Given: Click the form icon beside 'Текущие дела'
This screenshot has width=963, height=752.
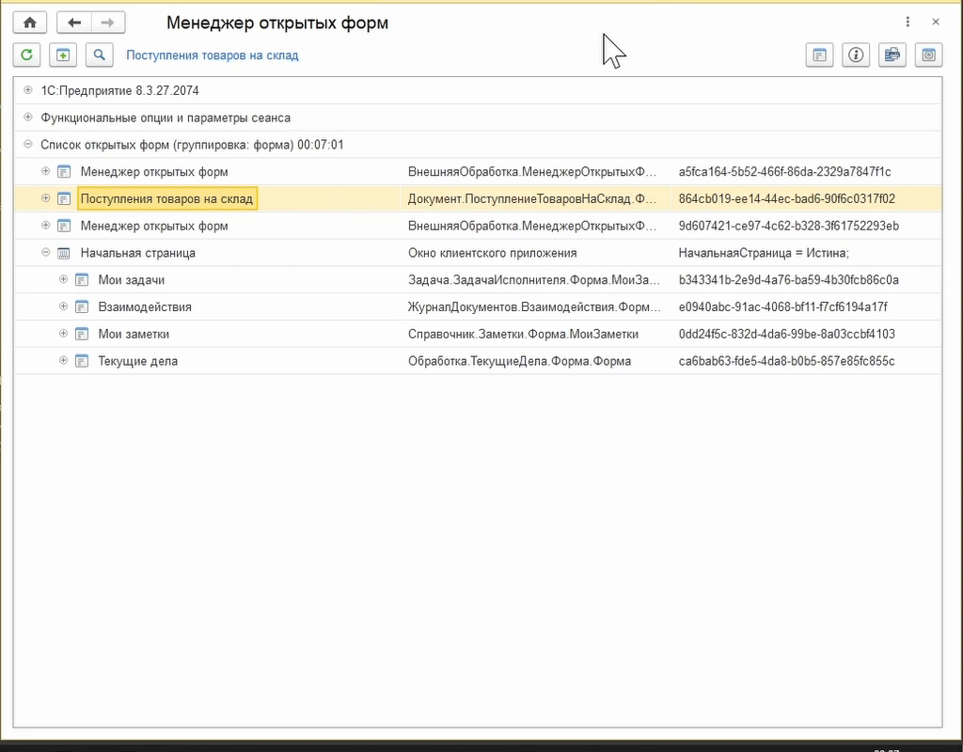Looking at the screenshot, I should click(82, 361).
